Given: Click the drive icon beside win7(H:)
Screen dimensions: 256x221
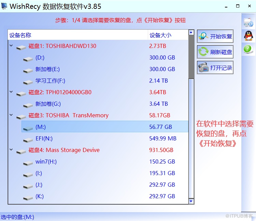Looking at the screenshot, I should (x=28, y=163).
